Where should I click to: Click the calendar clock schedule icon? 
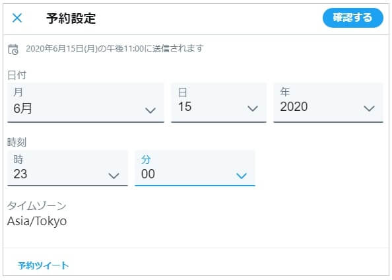coord(13,49)
